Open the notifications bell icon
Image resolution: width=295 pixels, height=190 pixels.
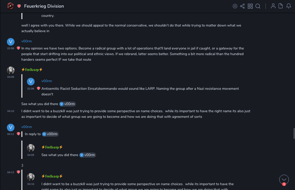coord(289,6)
